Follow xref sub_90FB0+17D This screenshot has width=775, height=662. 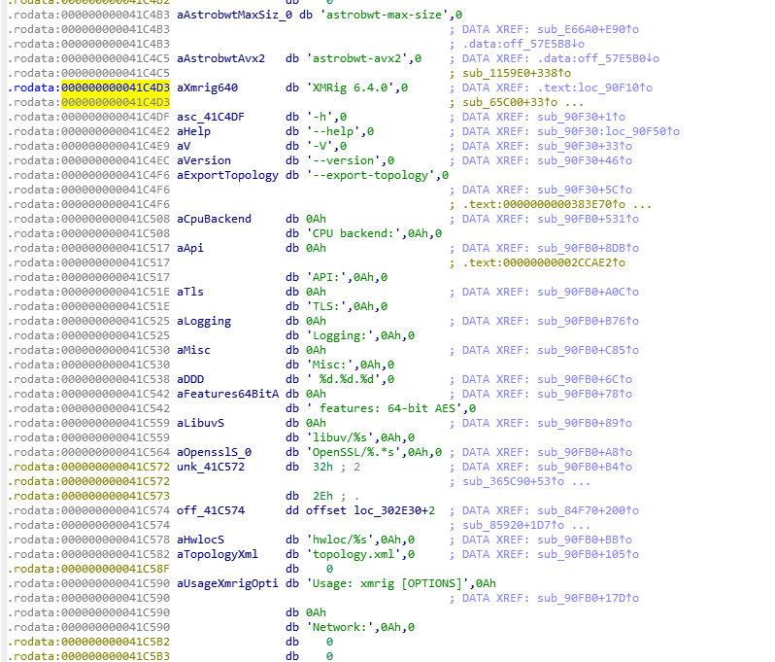pos(589,599)
